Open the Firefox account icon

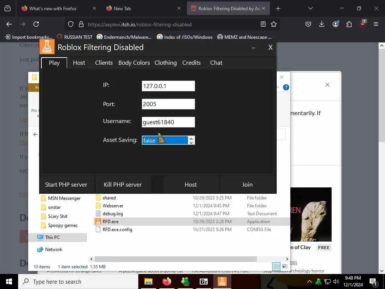point(335,24)
